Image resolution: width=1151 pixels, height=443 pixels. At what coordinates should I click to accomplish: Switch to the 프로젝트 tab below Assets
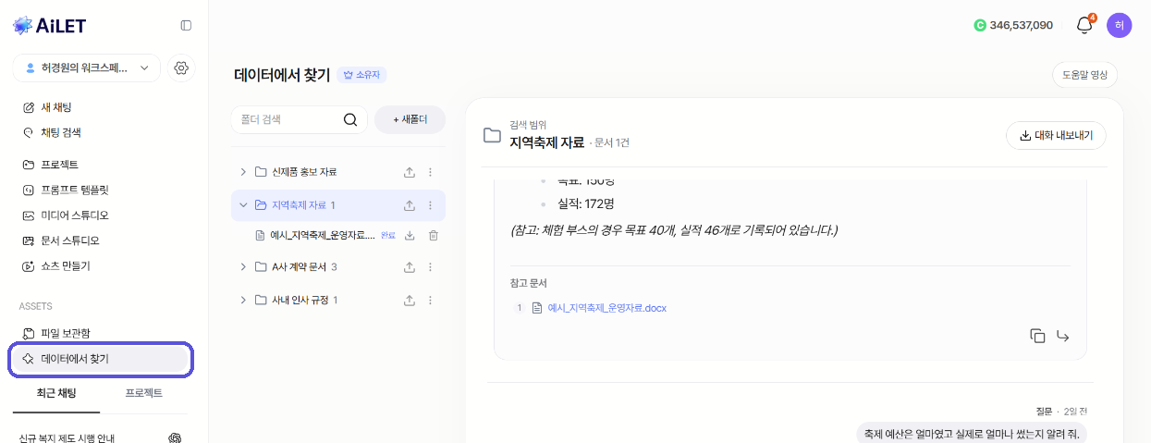coord(144,394)
